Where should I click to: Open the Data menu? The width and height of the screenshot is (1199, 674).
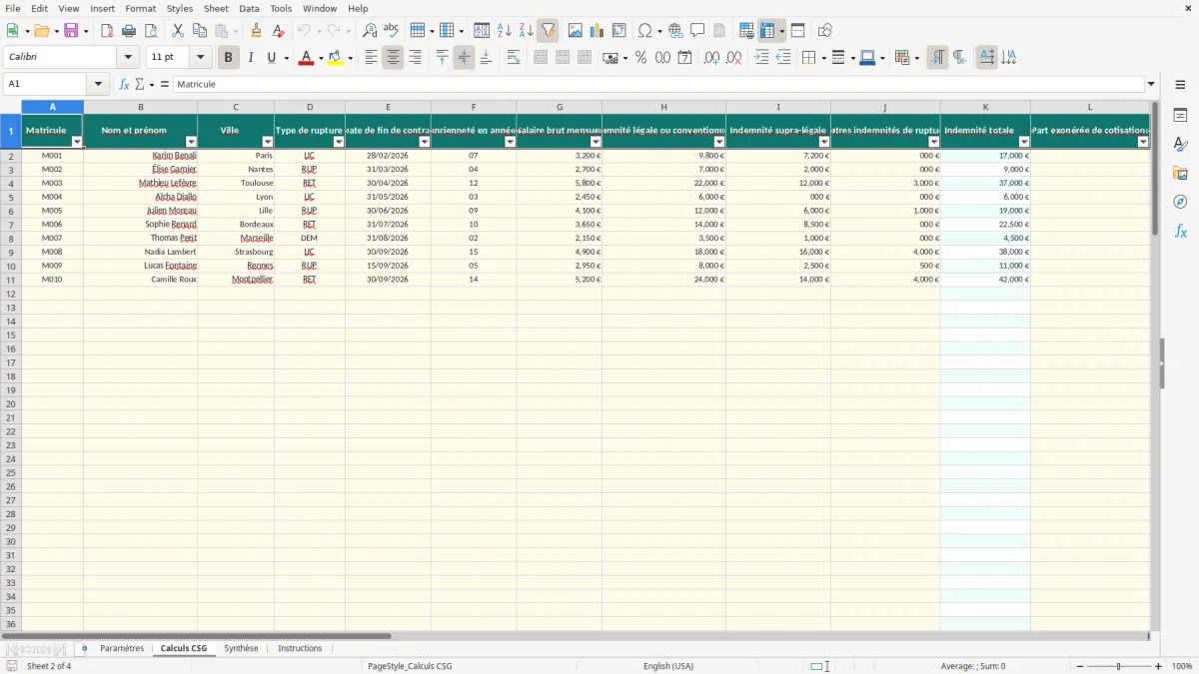[x=249, y=8]
